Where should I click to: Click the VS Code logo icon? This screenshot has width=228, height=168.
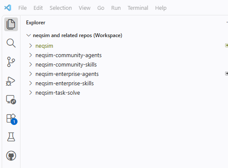8,8
